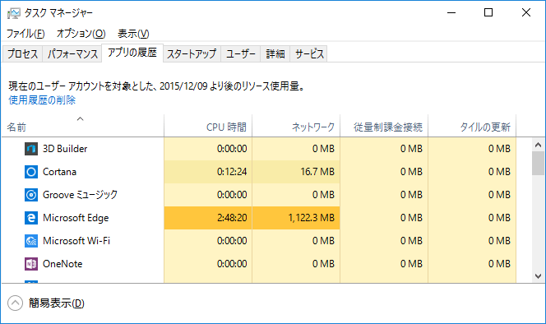
Task: Click Cortana's CPU time 0:12:24
Action: point(232,172)
